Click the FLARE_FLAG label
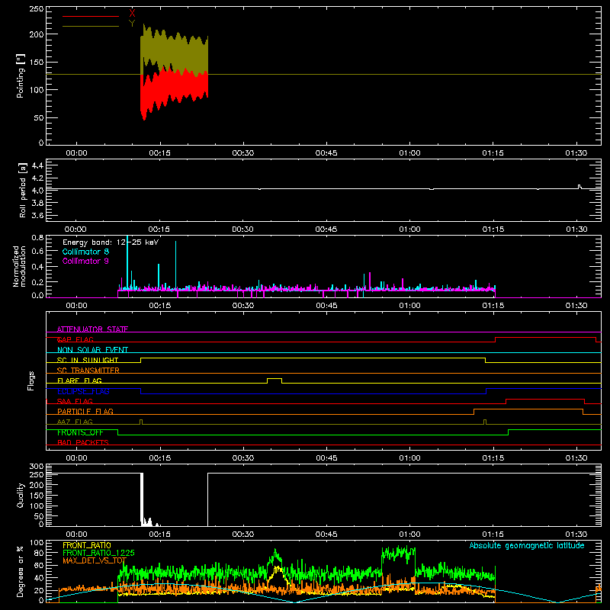 (x=79, y=380)
